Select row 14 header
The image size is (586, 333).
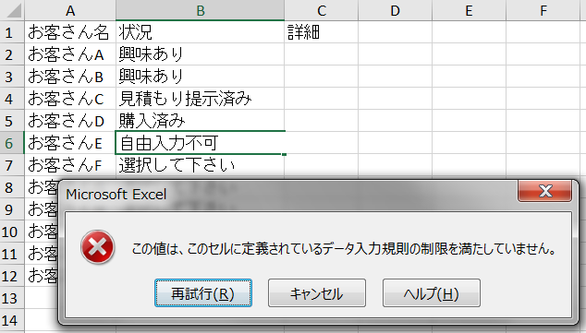tap(12, 320)
